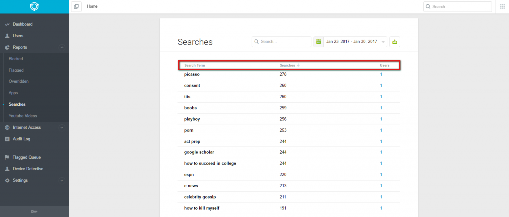Click the Device Detective person icon
Viewport: 509px width, 217px height.
[7, 169]
